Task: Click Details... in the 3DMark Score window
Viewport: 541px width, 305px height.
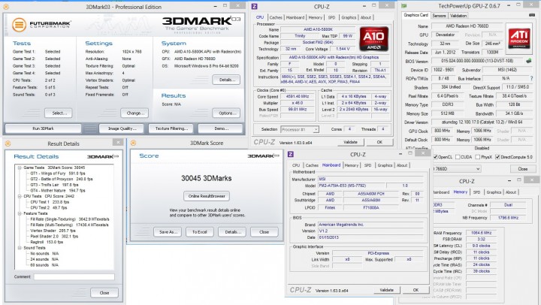Action: 232,232
